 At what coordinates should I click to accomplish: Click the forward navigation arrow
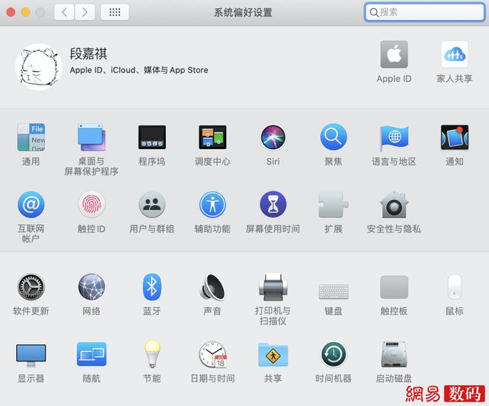tap(84, 12)
